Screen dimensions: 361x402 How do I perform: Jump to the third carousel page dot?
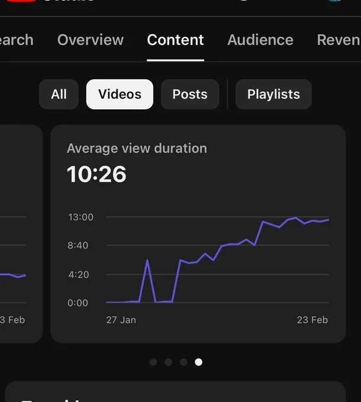[x=183, y=362]
